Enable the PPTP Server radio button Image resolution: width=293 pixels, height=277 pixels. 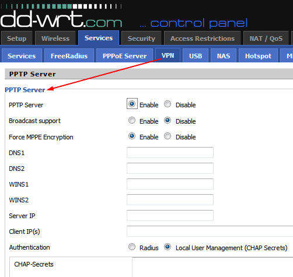tap(132, 104)
